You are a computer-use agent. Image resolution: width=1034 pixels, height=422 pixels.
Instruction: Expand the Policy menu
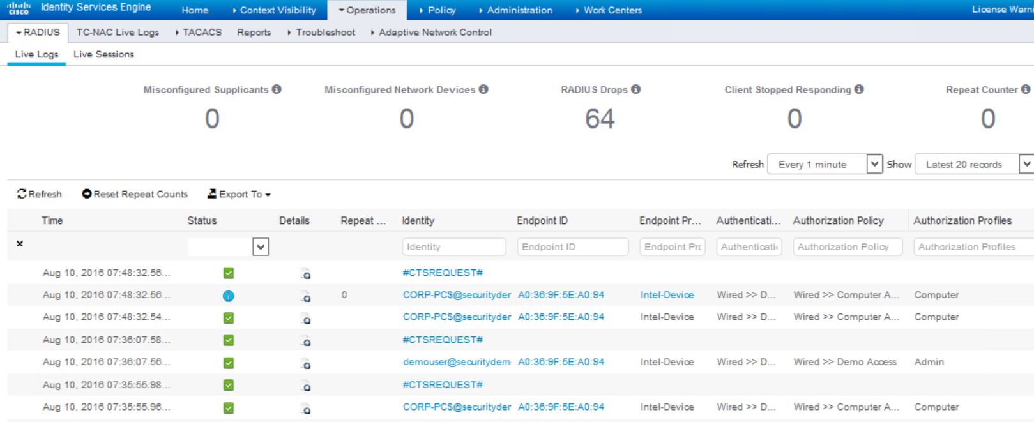point(437,10)
